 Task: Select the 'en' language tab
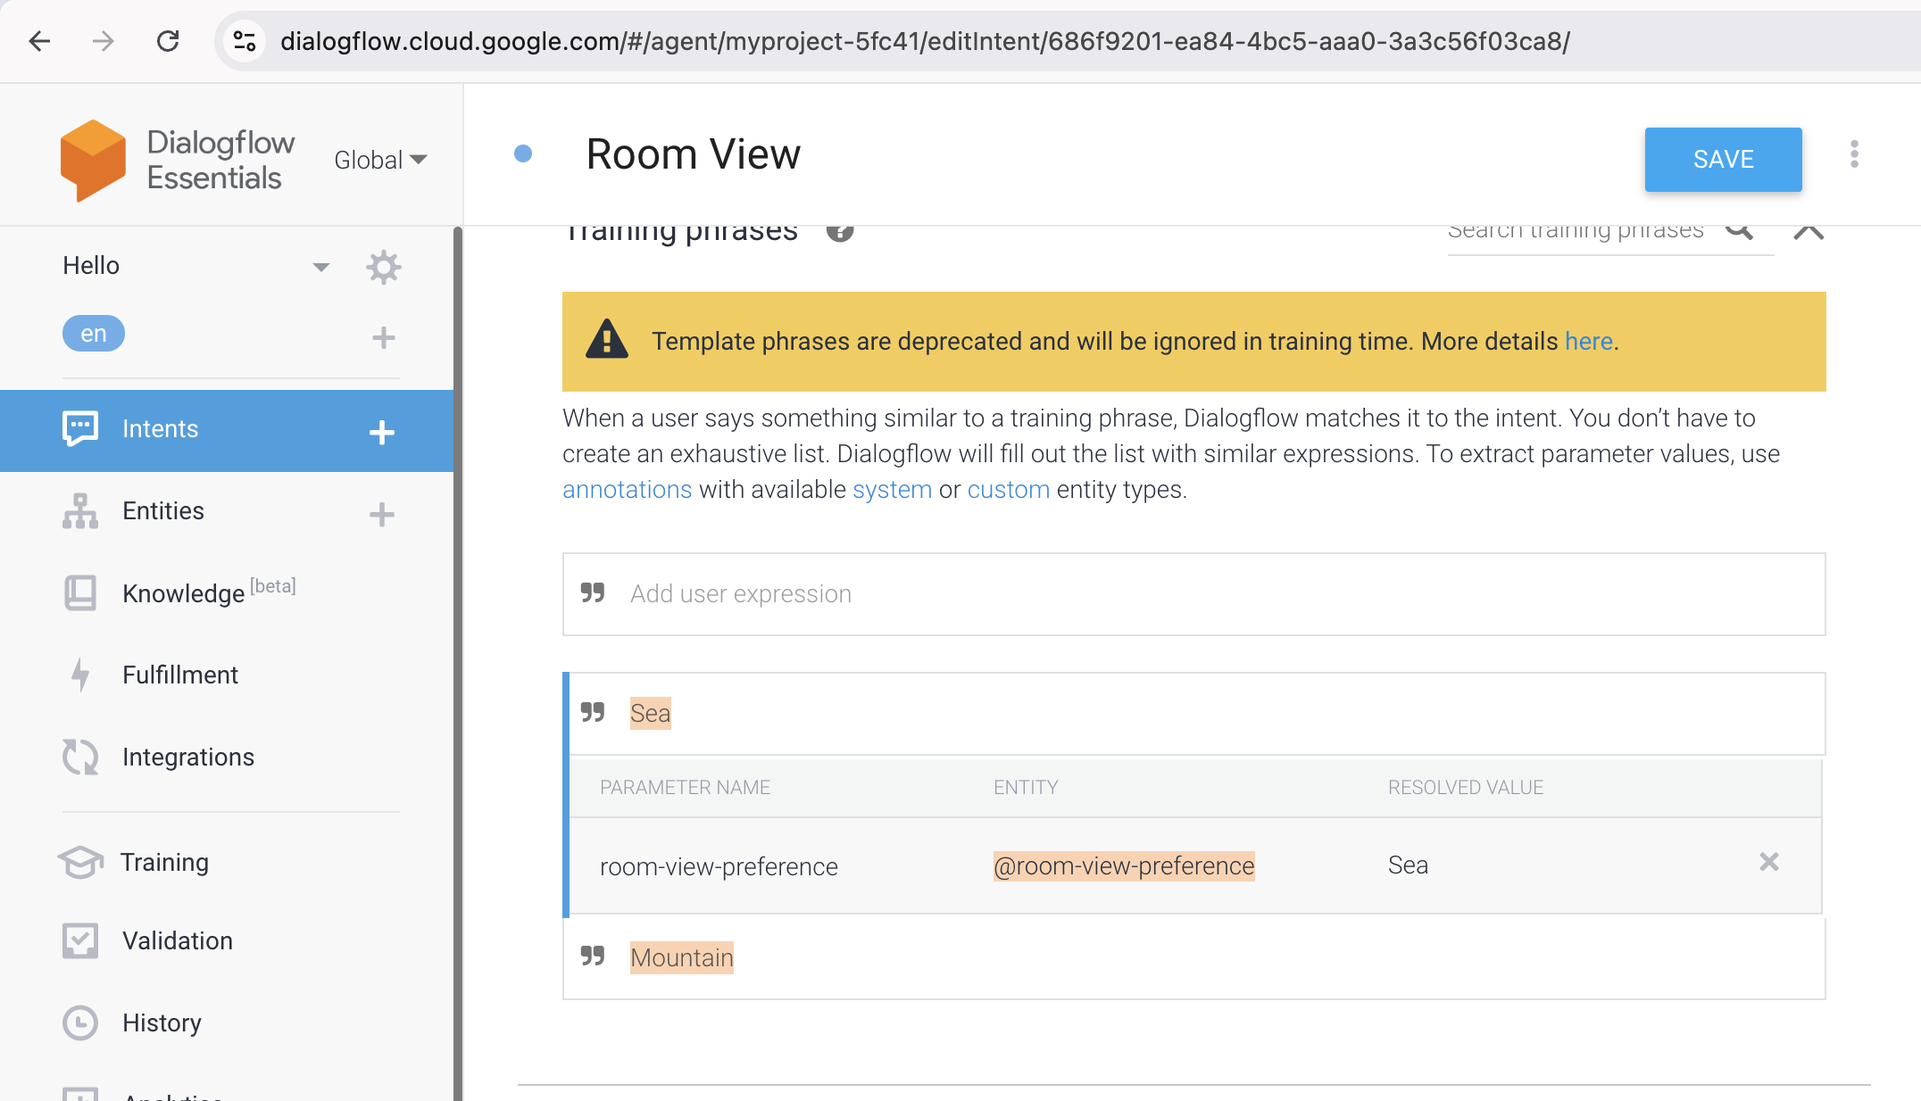pos(93,333)
